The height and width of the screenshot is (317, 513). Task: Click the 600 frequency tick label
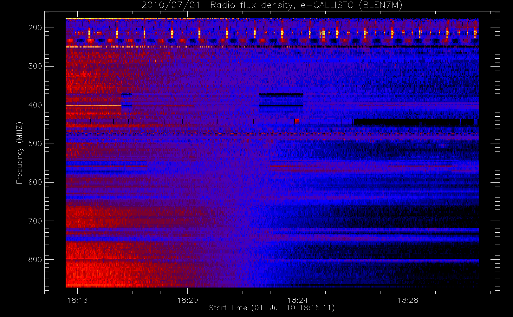(x=35, y=182)
